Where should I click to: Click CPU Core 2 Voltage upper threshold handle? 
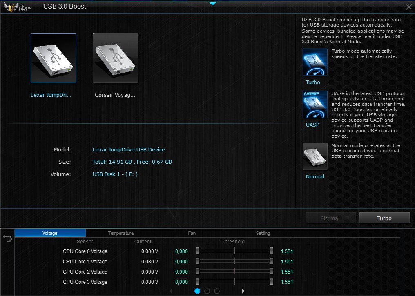[272, 272]
